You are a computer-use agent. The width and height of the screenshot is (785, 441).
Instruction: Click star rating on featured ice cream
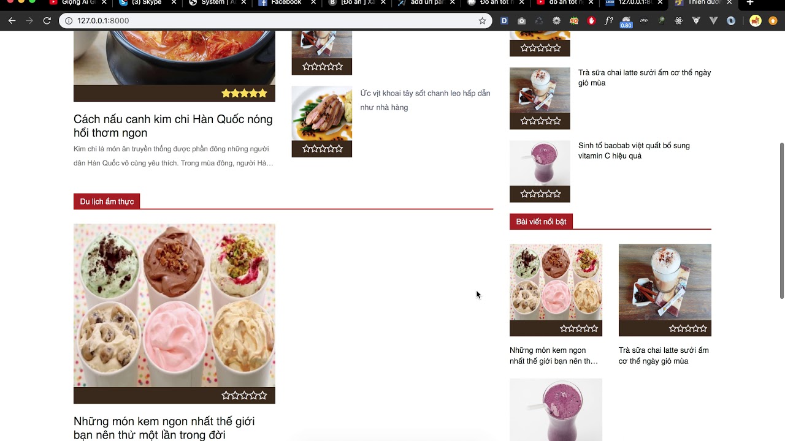[579, 329]
